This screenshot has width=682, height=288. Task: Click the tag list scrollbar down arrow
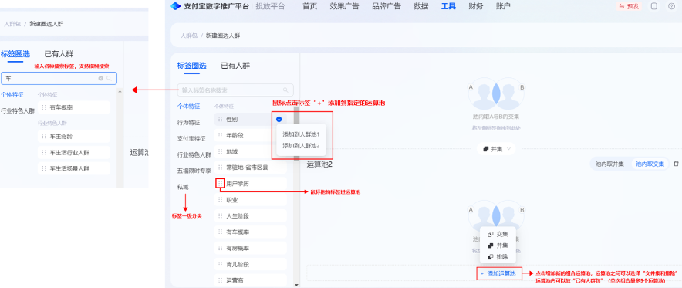(x=296, y=284)
